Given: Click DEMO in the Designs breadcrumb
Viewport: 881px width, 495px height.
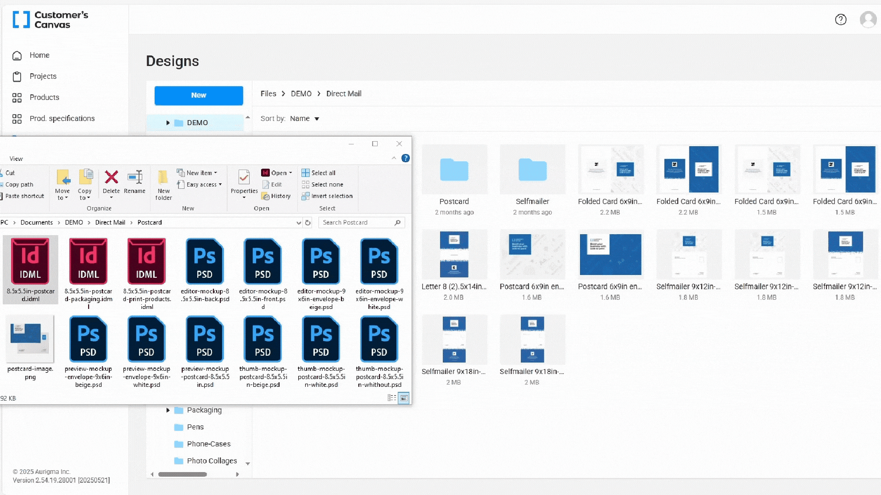Looking at the screenshot, I should (x=301, y=93).
